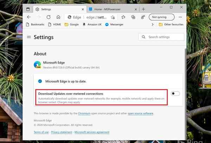Minimize the Edge window
This screenshot has width=211, height=143.
pyautogui.click(x=161, y=7)
